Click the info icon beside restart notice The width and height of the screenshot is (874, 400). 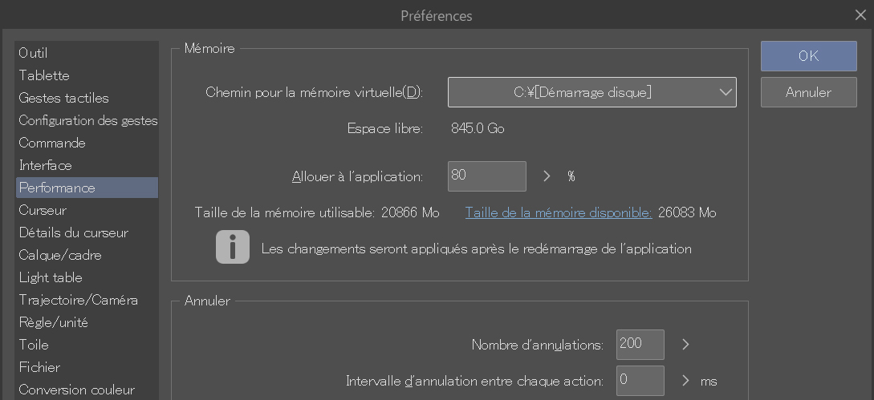[x=232, y=248]
